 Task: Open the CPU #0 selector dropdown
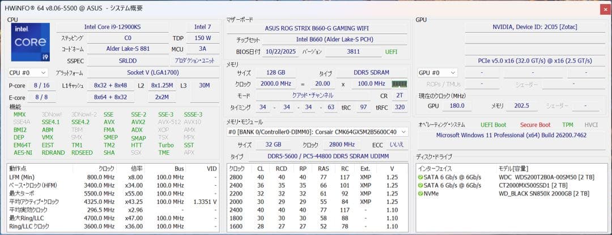28,72
